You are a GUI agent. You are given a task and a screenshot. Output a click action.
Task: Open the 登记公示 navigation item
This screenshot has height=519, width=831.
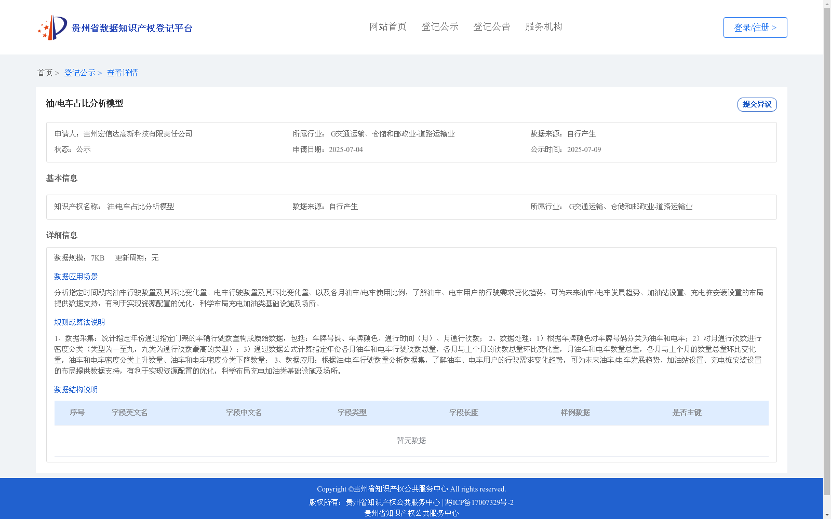click(x=440, y=26)
